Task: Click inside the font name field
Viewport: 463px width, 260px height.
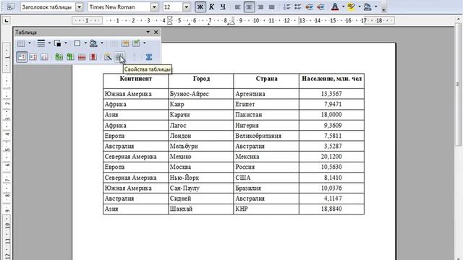Action: [x=119, y=6]
